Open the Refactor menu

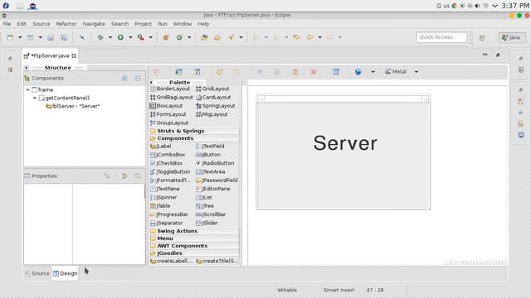pos(66,24)
